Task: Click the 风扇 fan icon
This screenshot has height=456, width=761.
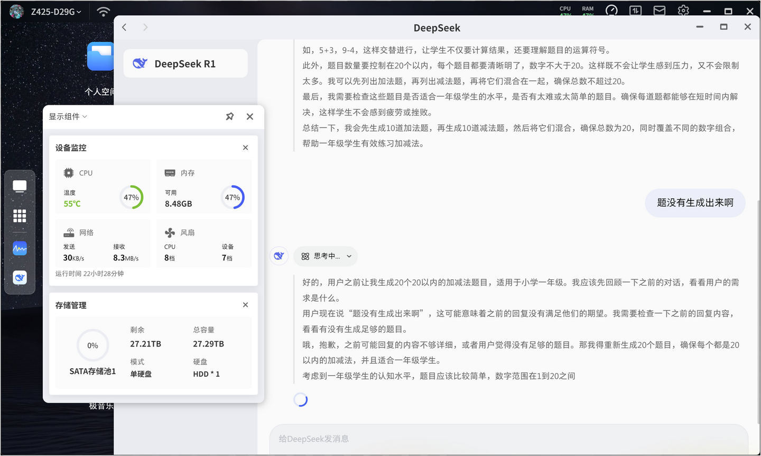Action: pos(170,233)
